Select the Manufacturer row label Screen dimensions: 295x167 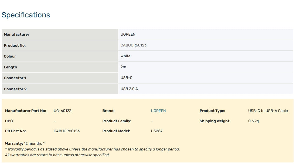17,34
